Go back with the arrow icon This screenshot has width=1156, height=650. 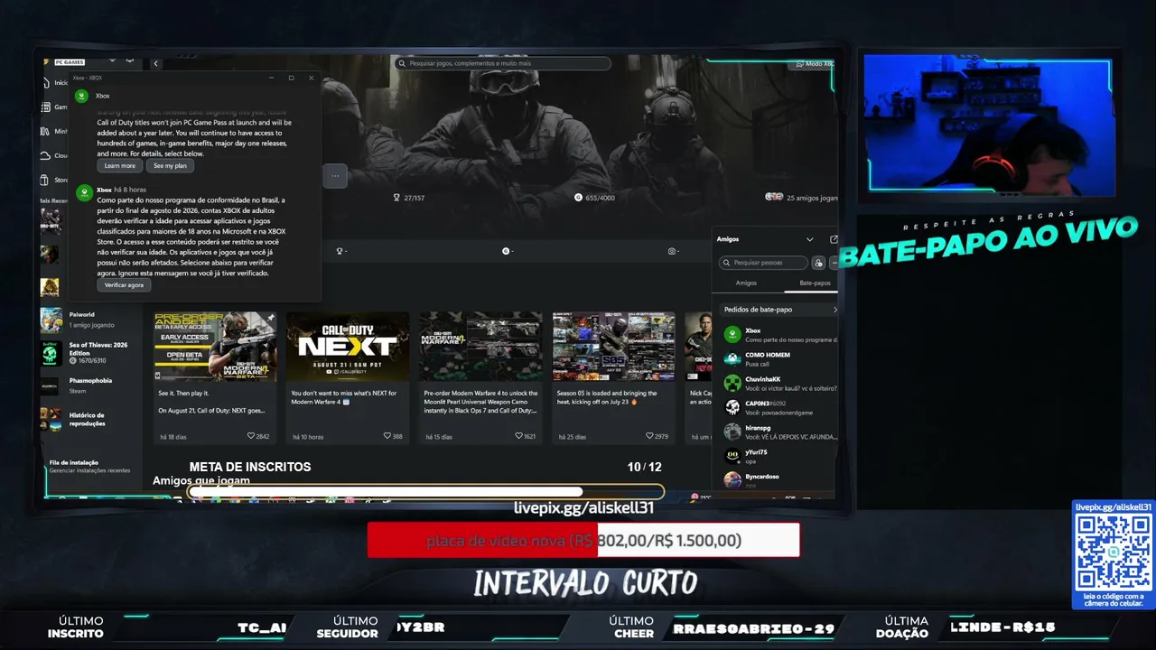click(x=155, y=63)
